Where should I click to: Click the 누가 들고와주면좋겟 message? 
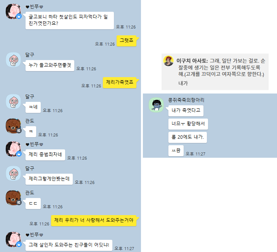tap(50, 65)
